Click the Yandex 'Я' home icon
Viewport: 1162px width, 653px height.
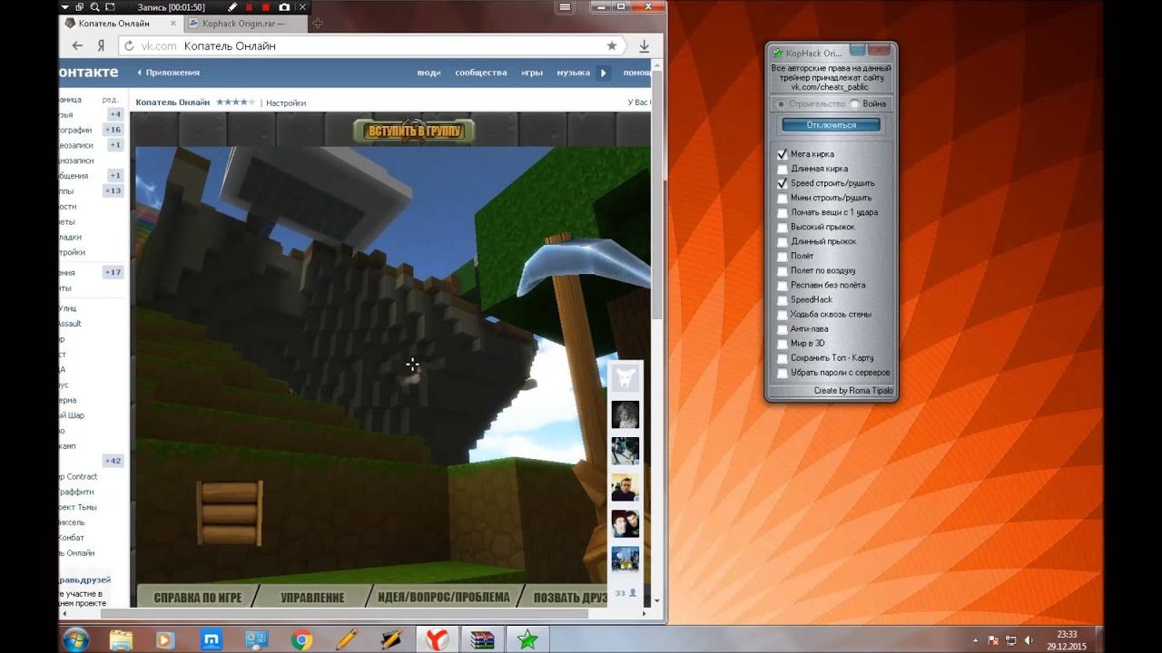click(101, 45)
